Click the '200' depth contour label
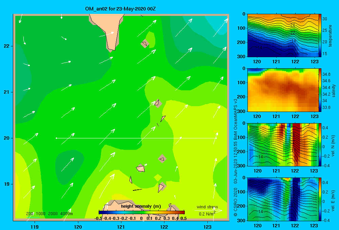Screen dimensions: 339x230 click(29, 214)
